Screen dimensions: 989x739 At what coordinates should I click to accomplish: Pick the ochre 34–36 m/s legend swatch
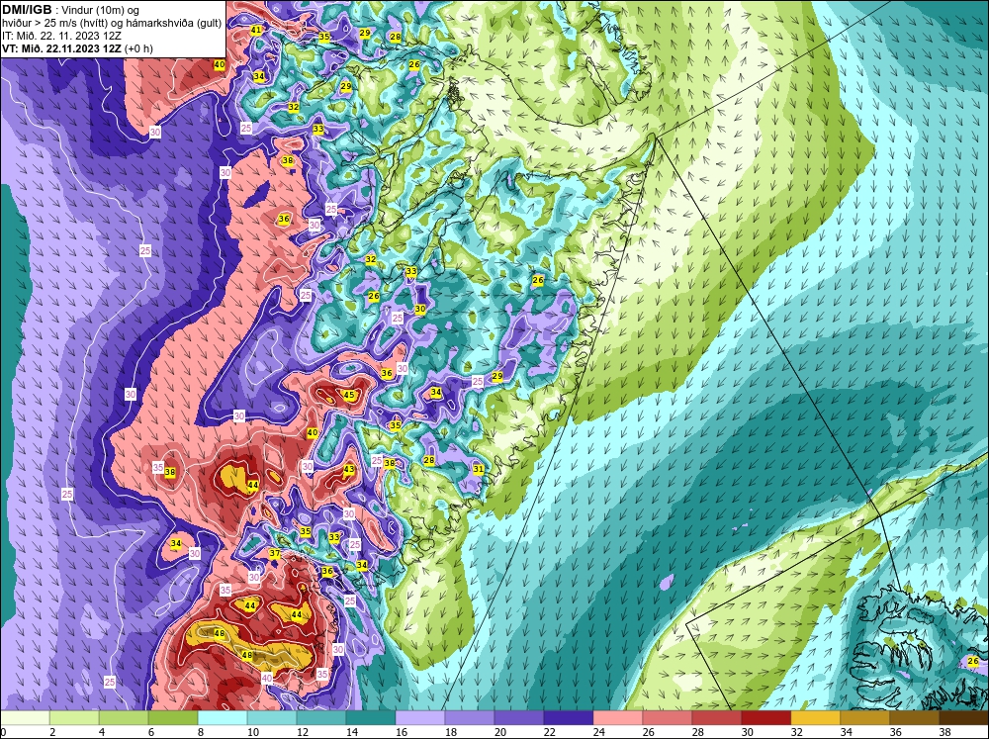864,717
